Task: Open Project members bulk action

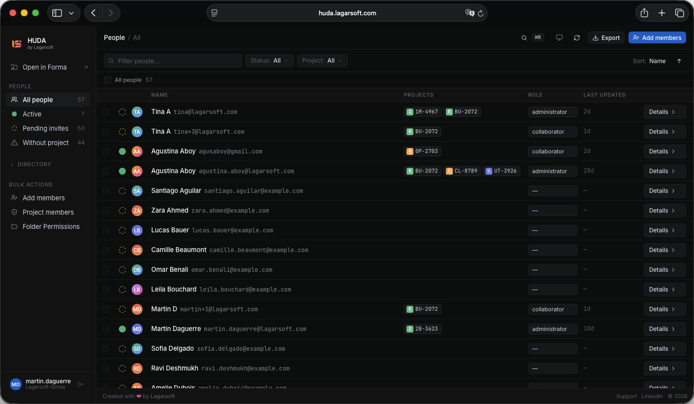Action: pyautogui.click(x=48, y=212)
